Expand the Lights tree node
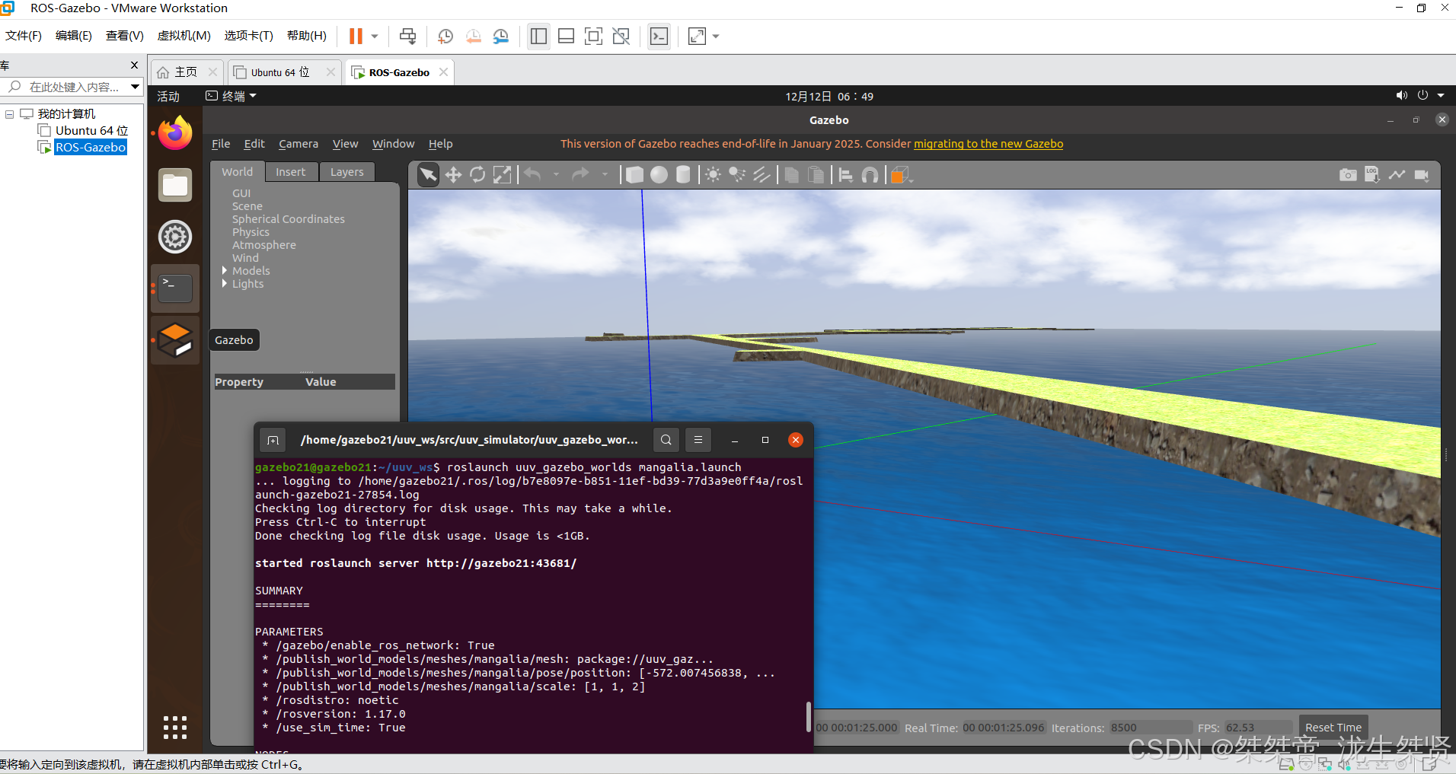Screen dimensions: 1456x774 225,283
